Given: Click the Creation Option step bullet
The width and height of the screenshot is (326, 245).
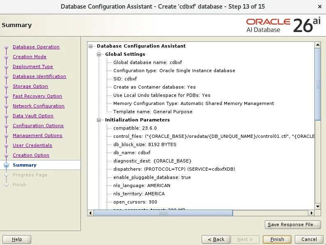Looking at the screenshot, I should point(7,155).
